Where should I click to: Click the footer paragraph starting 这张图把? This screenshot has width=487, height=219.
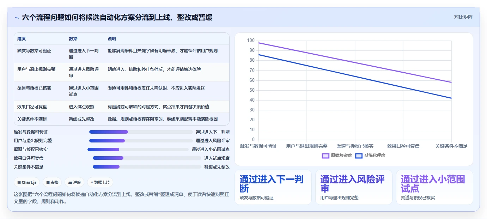click(x=121, y=198)
